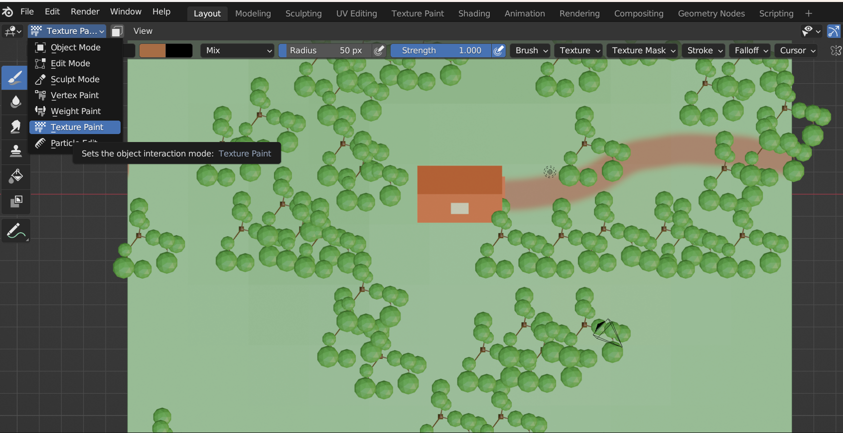The image size is (843, 433).
Task: Select the Draw brush tool
Action: [x=15, y=77]
